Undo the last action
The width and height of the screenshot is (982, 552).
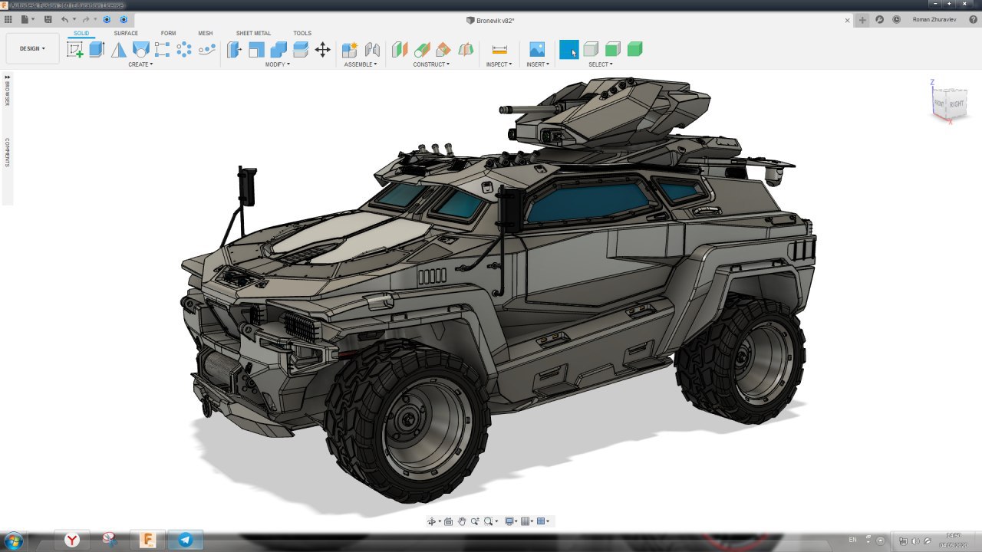point(65,19)
